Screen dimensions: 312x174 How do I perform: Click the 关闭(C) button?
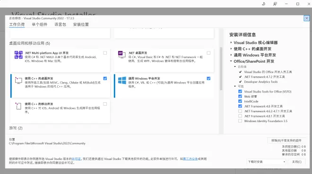297,162
